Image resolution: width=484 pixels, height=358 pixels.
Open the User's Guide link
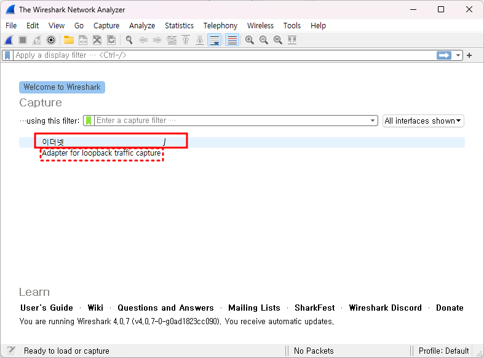coord(47,308)
